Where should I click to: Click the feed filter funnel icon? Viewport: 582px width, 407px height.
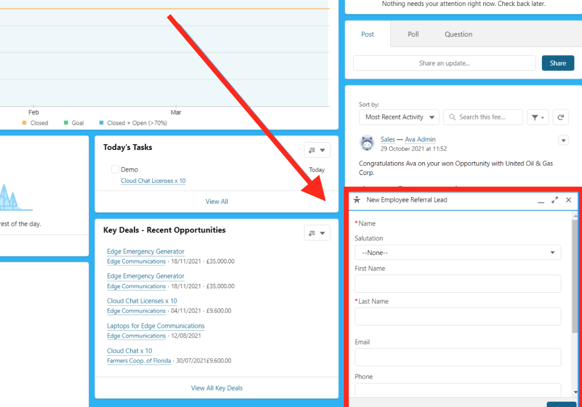coord(537,117)
